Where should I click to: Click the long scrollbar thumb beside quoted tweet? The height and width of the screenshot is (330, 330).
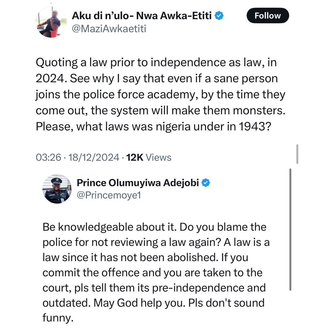coord(290,229)
